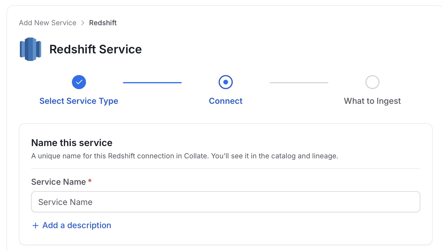Select the Redshift breadcrumb item
Image resolution: width=442 pixels, height=251 pixels.
pyautogui.click(x=103, y=23)
